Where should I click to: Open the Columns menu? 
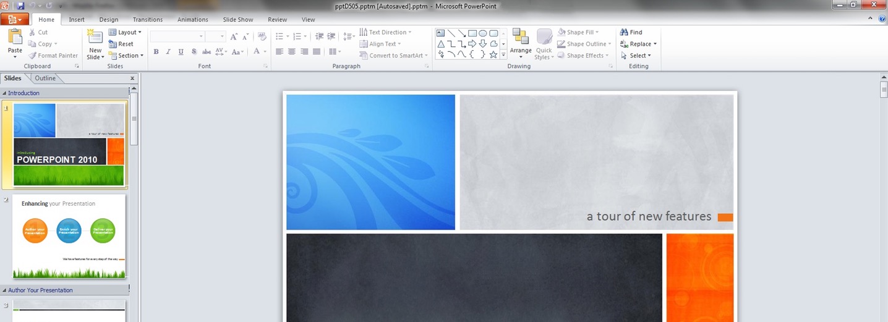pyautogui.click(x=335, y=52)
